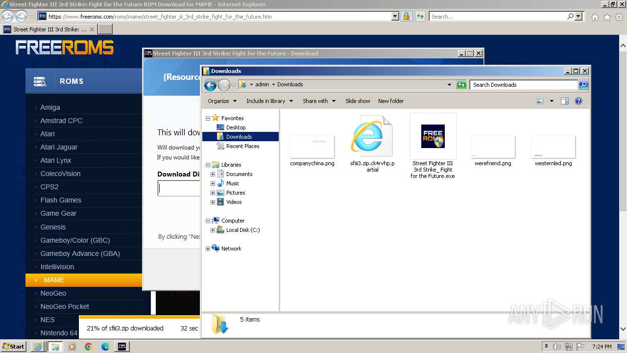The width and height of the screenshot is (627, 353).
Task: Open the Action Center flag icon
Action: (x=580, y=347)
